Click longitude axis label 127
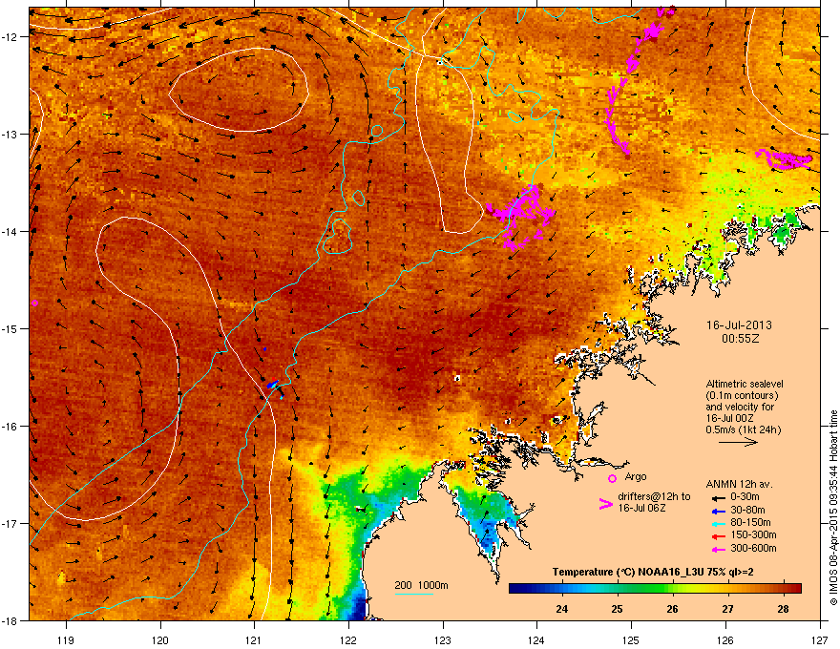The width and height of the screenshot is (840, 649). 820,639
